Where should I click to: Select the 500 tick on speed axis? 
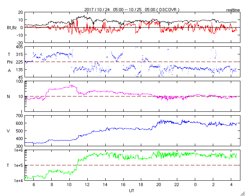(x=20, y=131)
